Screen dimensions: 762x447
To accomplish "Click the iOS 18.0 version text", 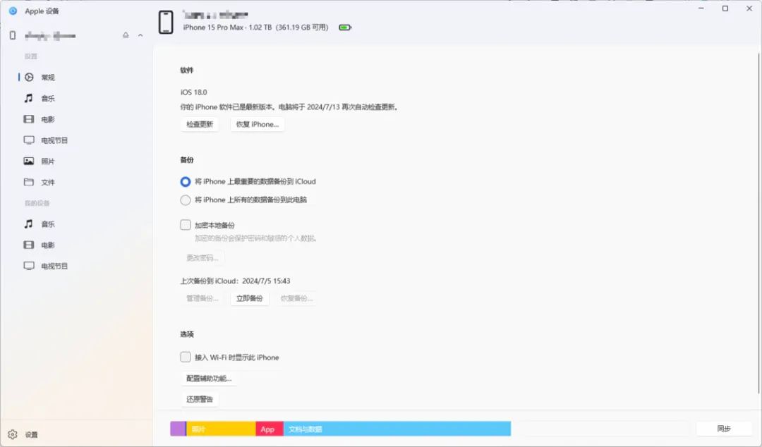I will tap(193, 92).
